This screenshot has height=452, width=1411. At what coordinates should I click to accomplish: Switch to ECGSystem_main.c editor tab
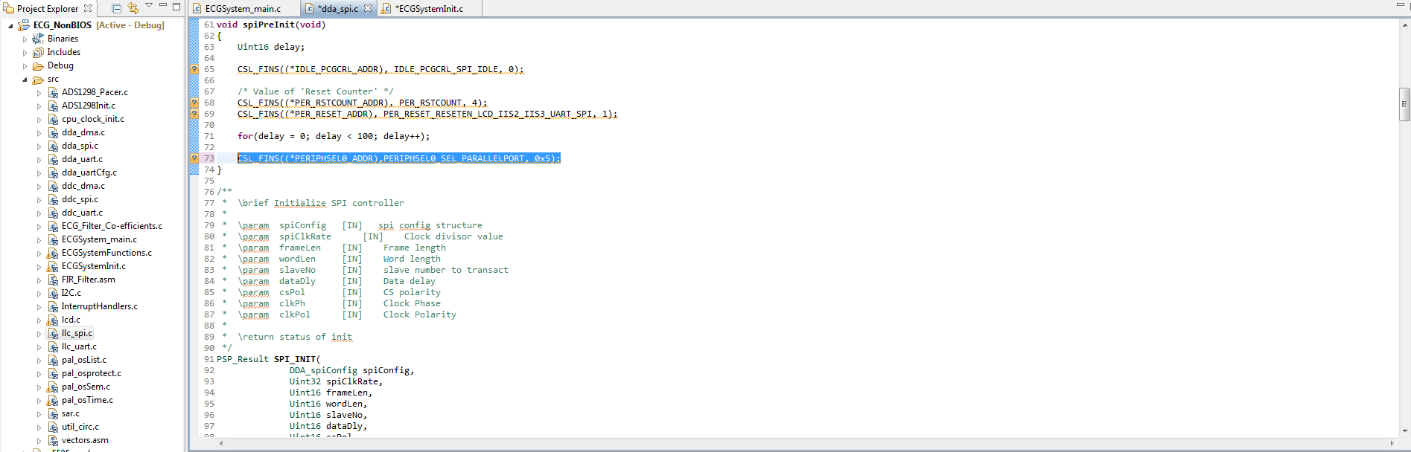(243, 9)
